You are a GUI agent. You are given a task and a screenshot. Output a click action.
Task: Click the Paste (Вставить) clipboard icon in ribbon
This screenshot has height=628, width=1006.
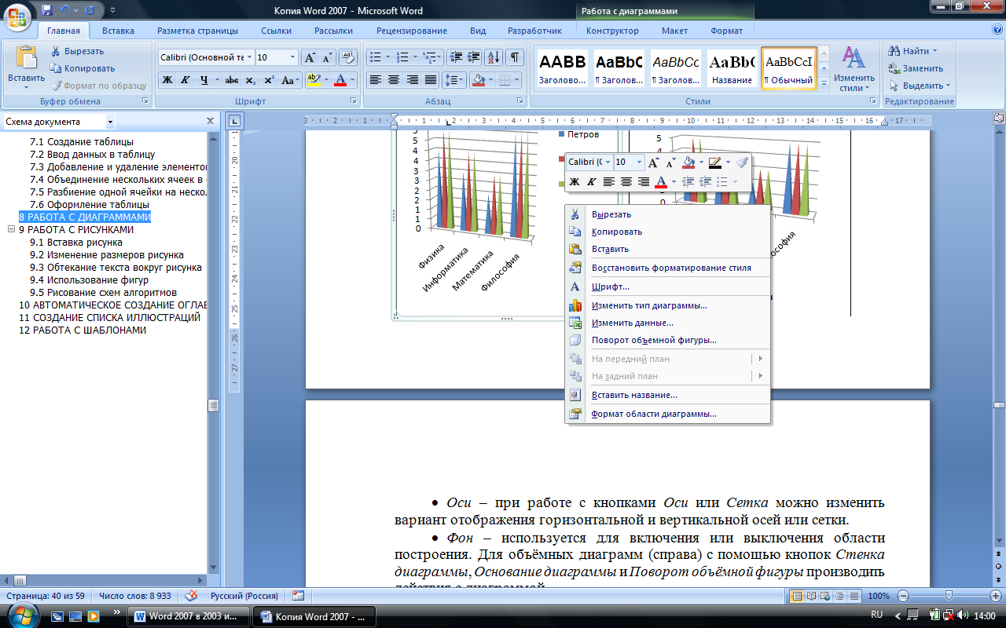pos(26,59)
